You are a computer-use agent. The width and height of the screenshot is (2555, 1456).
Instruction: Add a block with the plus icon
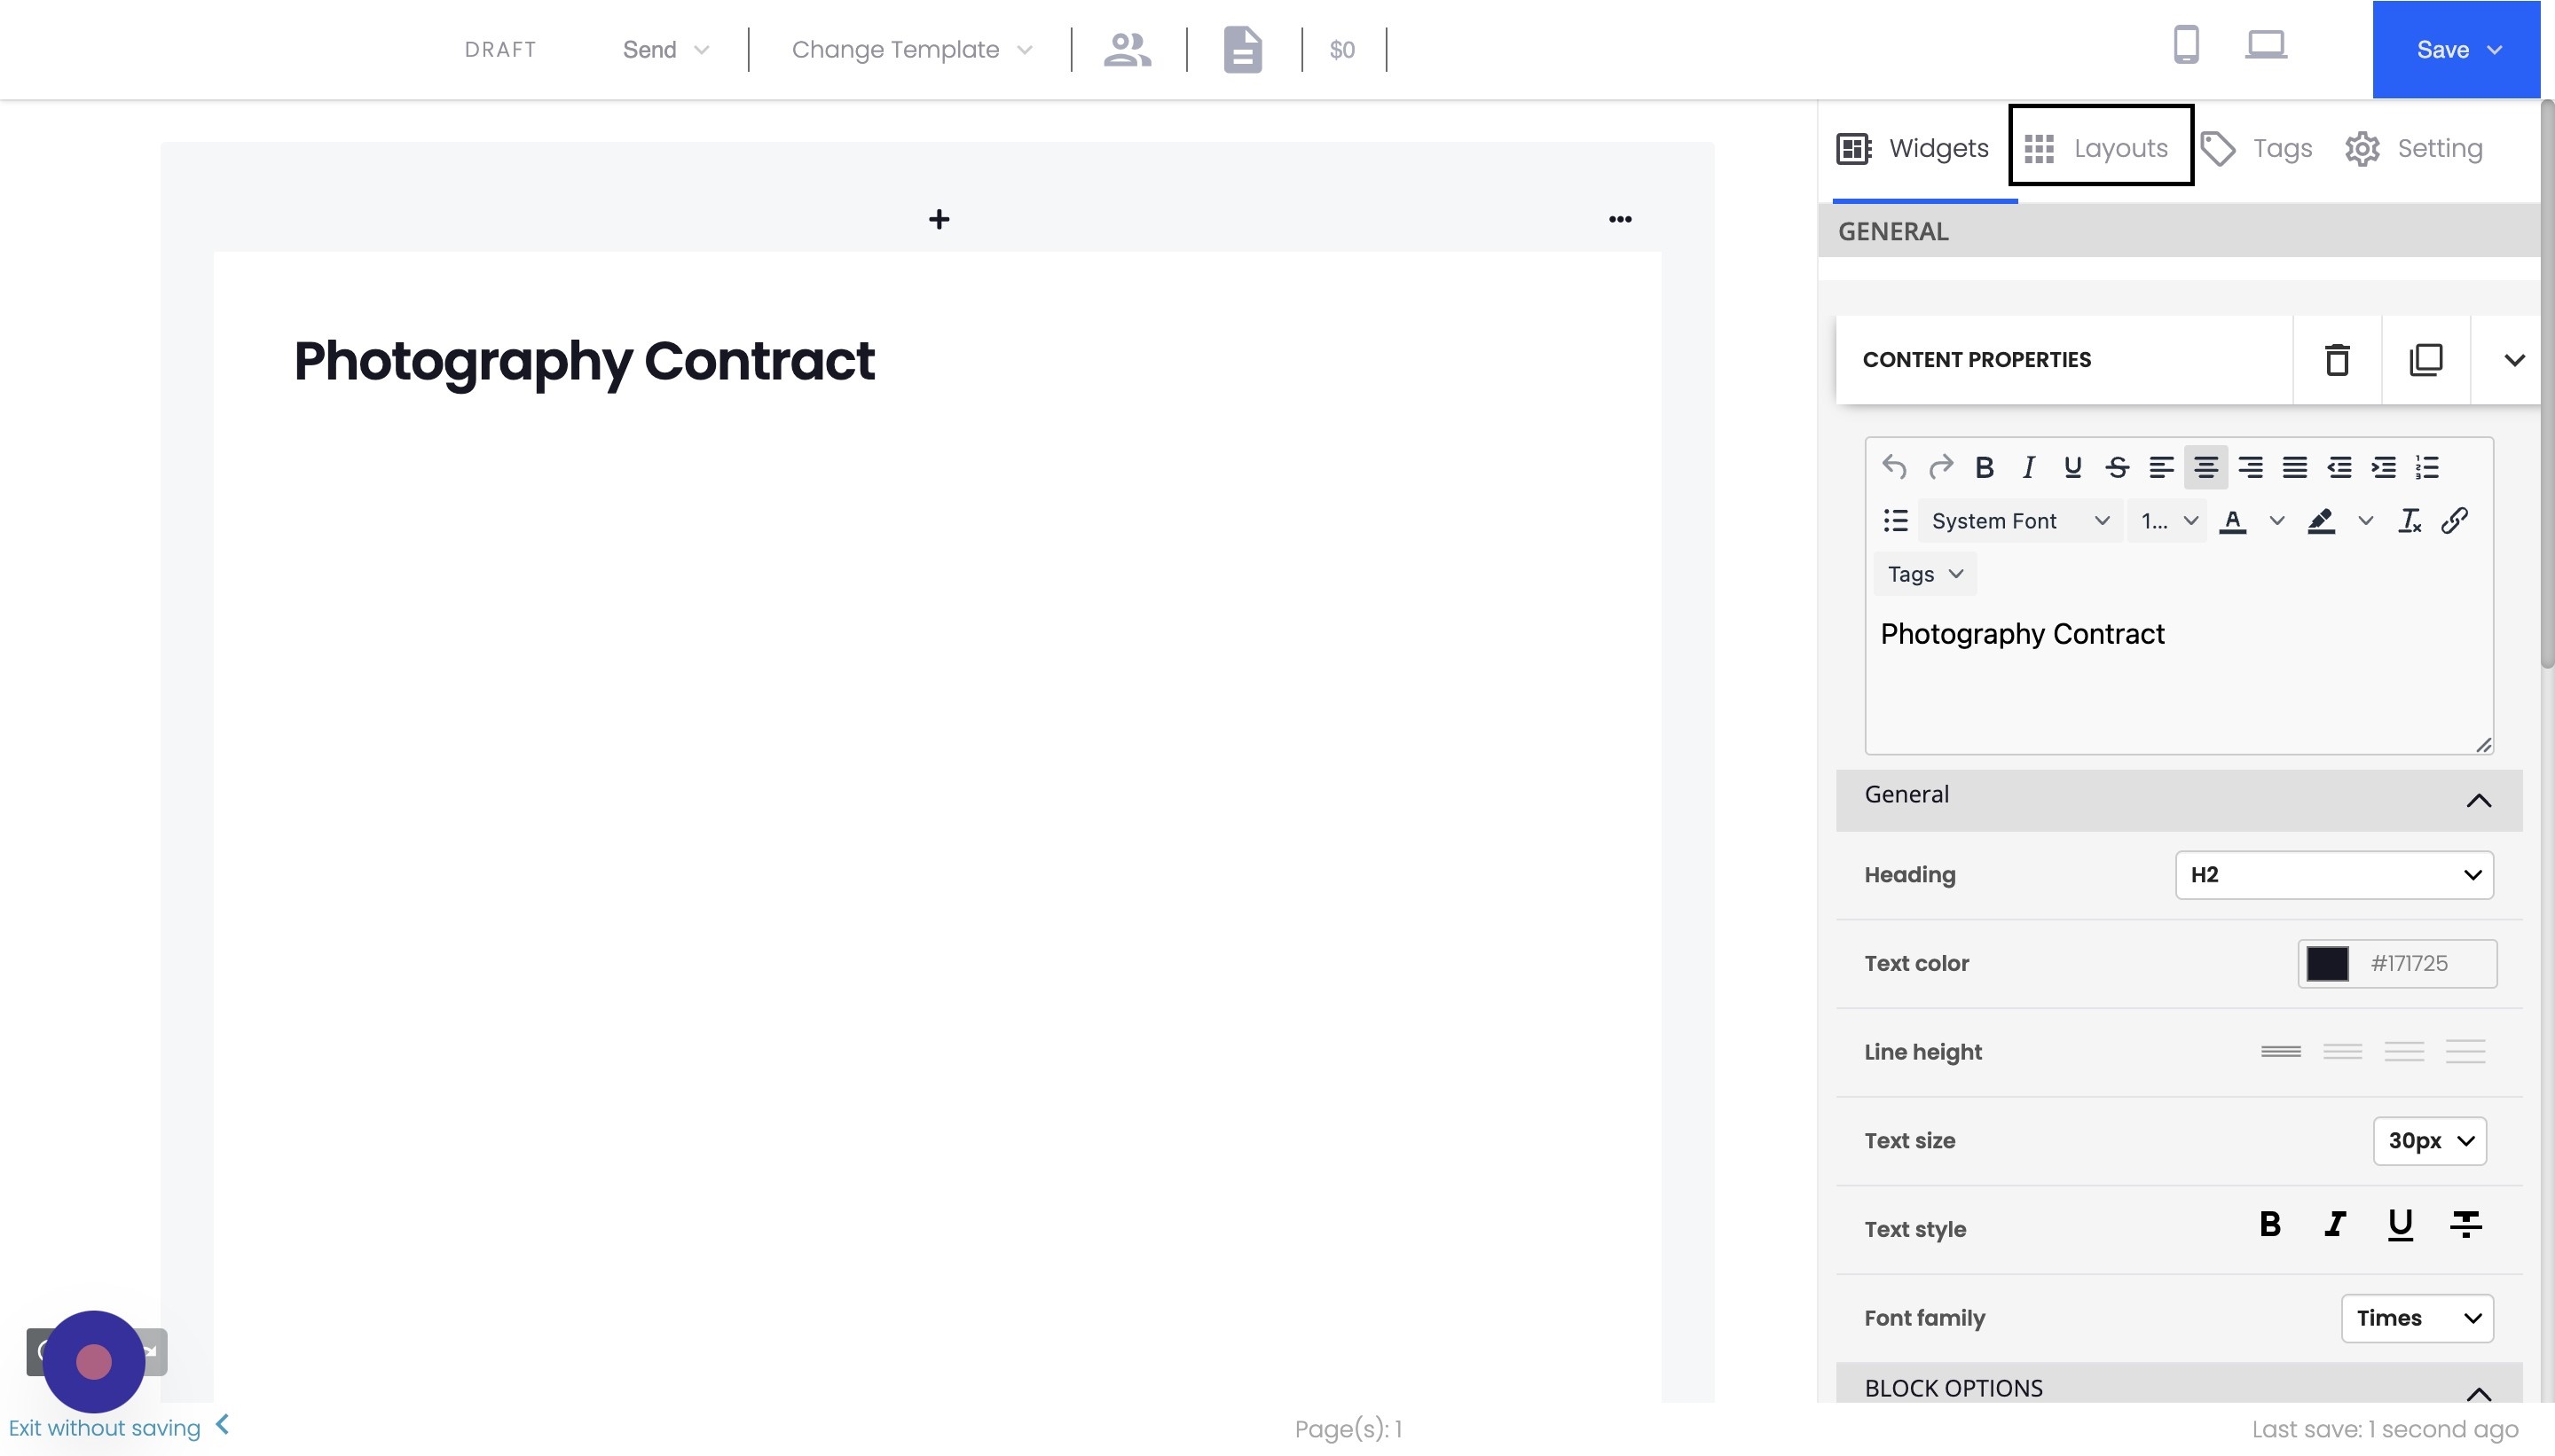click(x=939, y=219)
